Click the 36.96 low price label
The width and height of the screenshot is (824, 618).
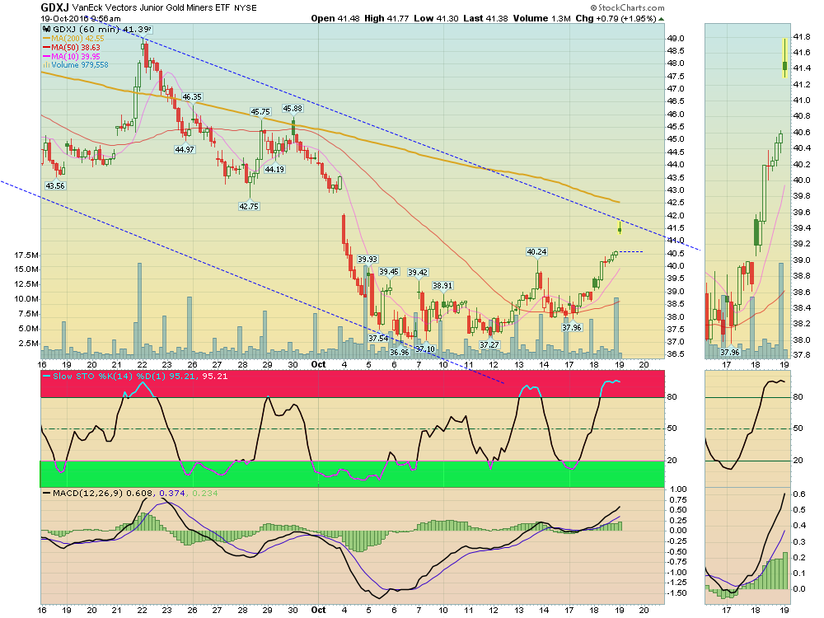(400, 352)
